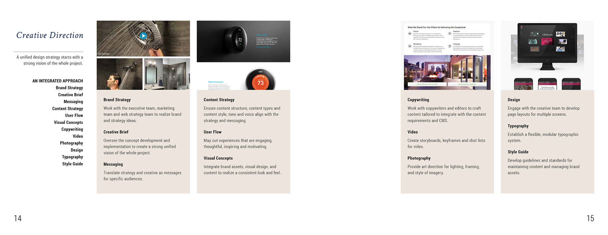Select Brand Strategy in the sidebar list

(69, 88)
